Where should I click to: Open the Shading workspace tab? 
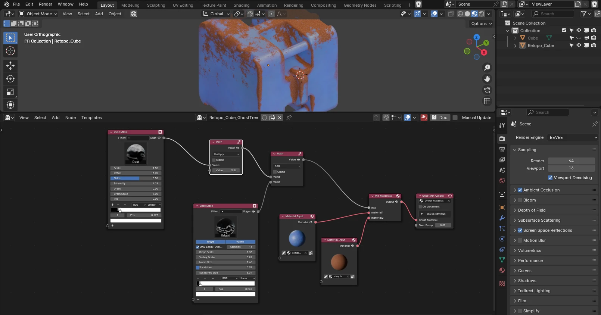point(242,5)
